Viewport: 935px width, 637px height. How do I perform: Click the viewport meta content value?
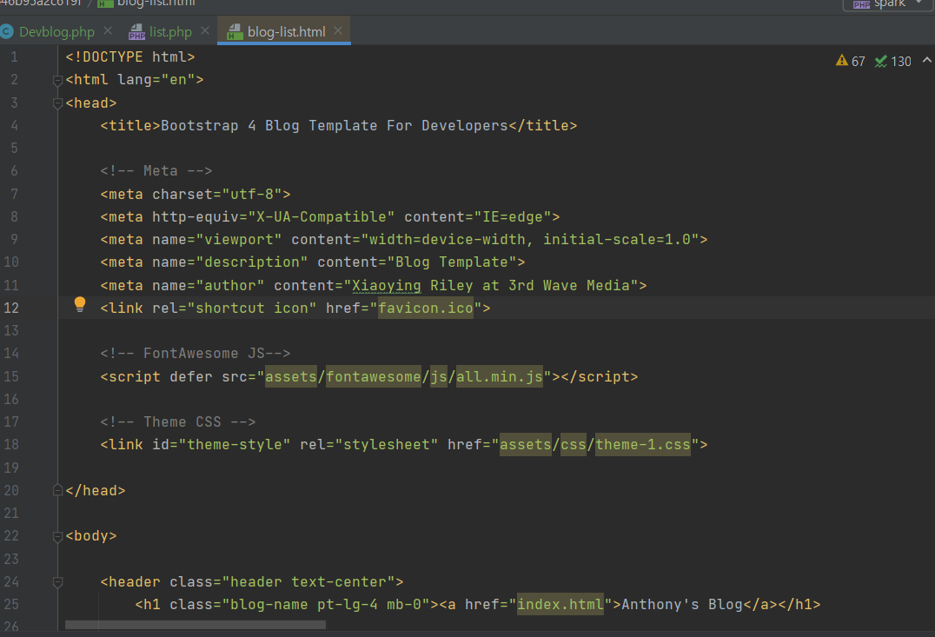(530, 239)
